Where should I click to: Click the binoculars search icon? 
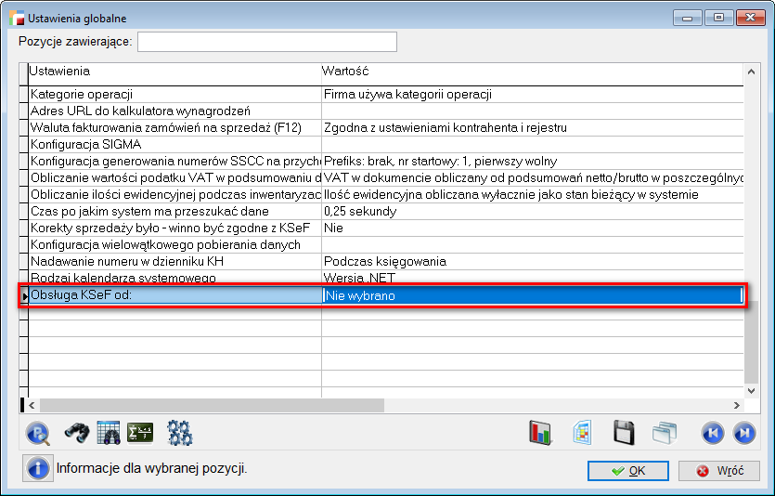(x=75, y=432)
